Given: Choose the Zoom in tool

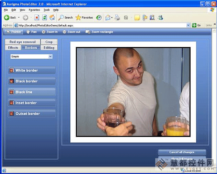Looking at the screenshot, I should point(50,32).
